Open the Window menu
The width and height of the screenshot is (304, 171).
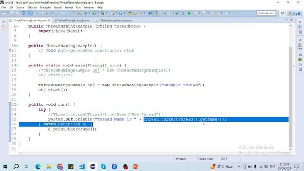pyautogui.click(x=89, y=8)
